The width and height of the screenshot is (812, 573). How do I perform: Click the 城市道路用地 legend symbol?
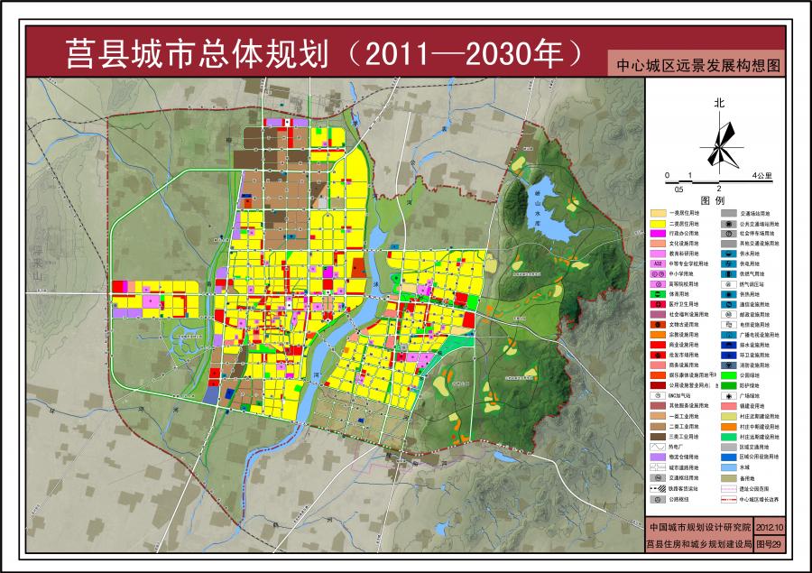point(659,467)
